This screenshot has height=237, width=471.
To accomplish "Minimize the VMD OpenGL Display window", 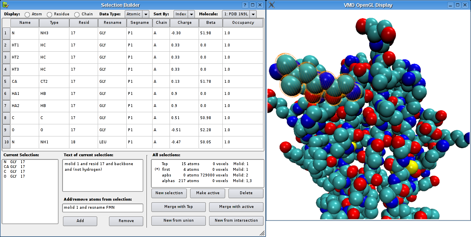I will [451, 5].
